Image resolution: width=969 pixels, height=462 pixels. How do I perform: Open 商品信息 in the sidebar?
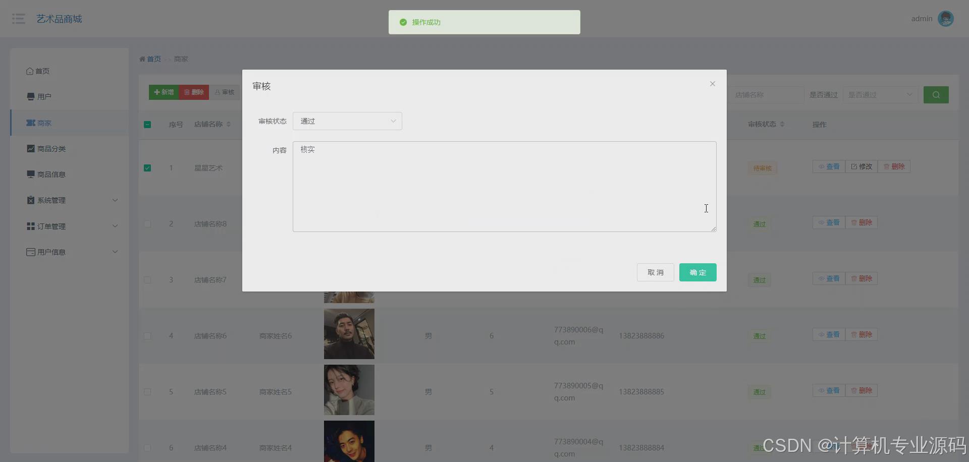pos(69,175)
